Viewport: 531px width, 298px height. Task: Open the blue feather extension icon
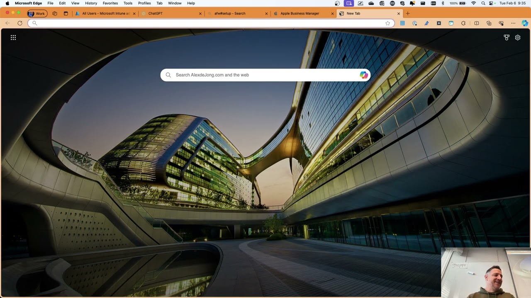tap(426, 23)
